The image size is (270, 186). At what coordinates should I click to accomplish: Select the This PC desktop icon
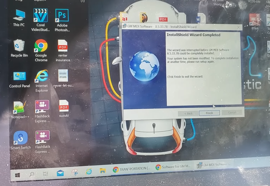coord(19,18)
